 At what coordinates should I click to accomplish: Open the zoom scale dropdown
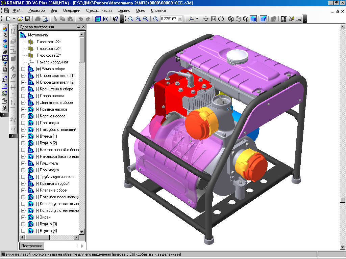click(180, 19)
